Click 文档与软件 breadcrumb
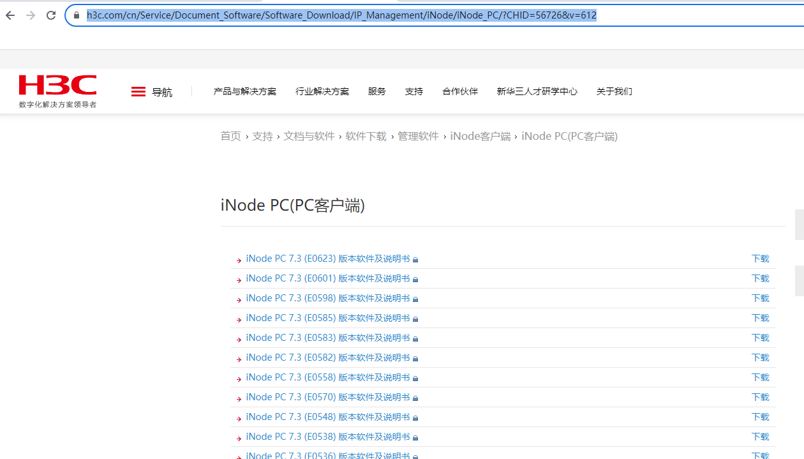The width and height of the screenshot is (804, 459). click(x=309, y=136)
